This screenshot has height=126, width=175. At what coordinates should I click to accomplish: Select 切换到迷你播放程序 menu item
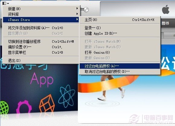(41, 41)
